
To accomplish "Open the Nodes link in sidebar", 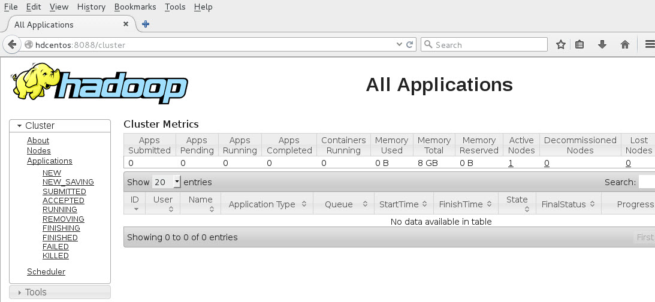I will click(39, 151).
